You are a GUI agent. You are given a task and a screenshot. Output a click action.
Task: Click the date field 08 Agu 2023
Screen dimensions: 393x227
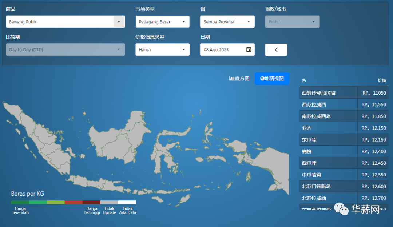[227, 49]
